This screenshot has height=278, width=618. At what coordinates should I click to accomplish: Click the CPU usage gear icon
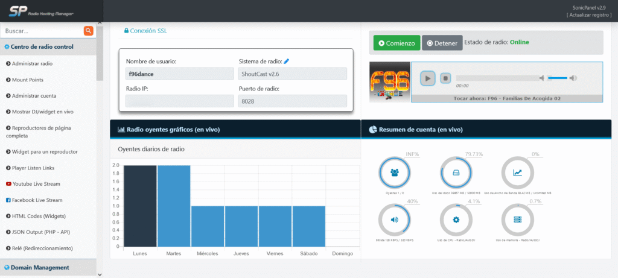click(456, 220)
